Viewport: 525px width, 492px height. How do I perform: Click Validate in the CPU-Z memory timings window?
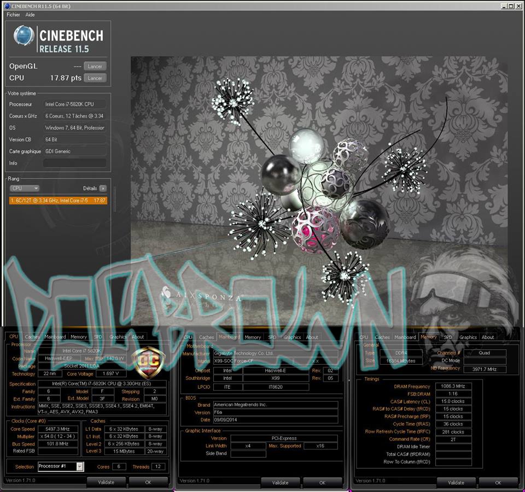456,483
